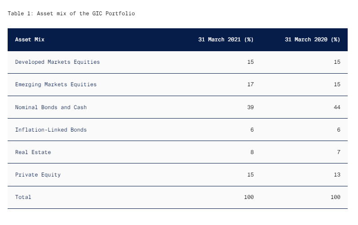Screen dimensions: 358x225
Task: Click the 2021 Total value 100
Action: click(249, 197)
